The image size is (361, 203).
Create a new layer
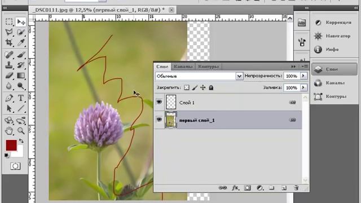coord(284,188)
